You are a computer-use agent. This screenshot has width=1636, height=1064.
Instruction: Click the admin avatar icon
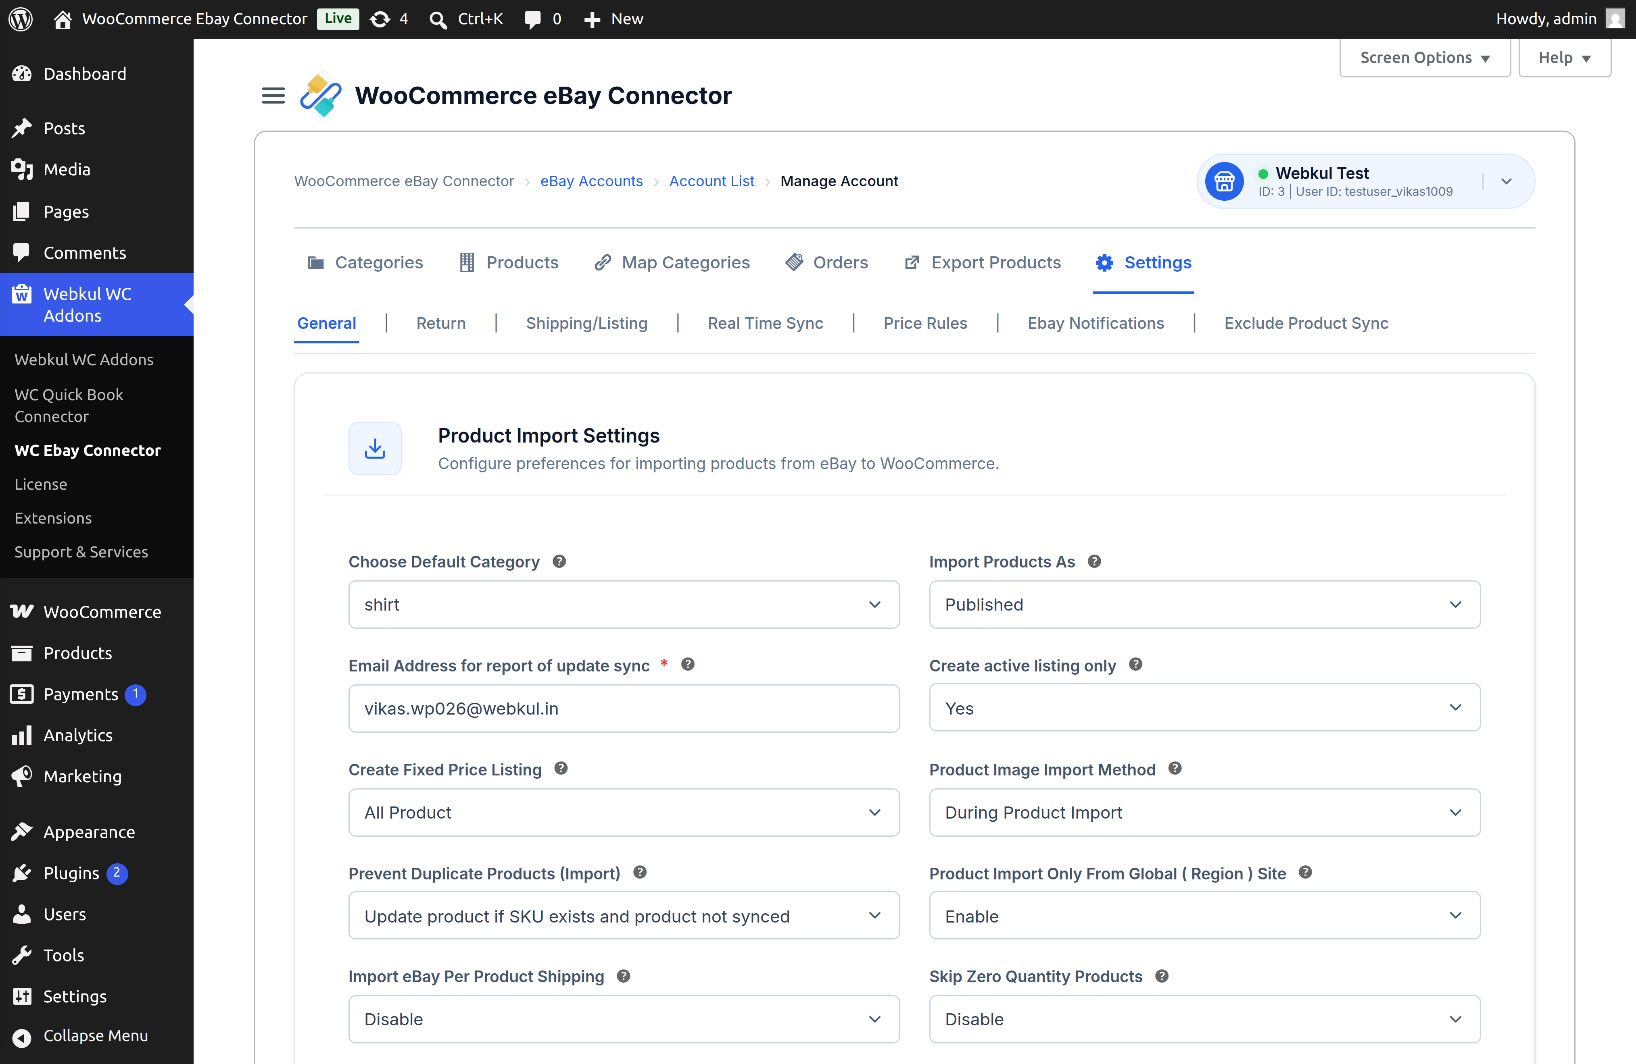click(1615, 19)
